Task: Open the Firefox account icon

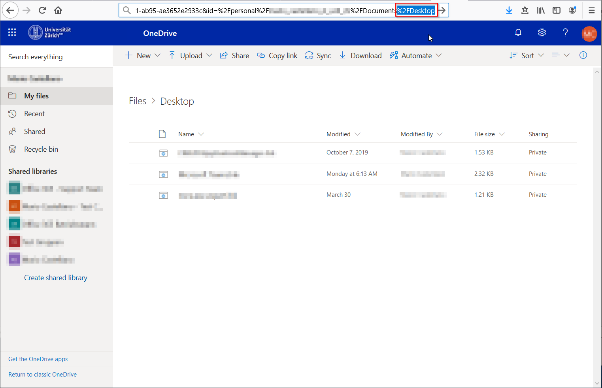Action: 572,10
